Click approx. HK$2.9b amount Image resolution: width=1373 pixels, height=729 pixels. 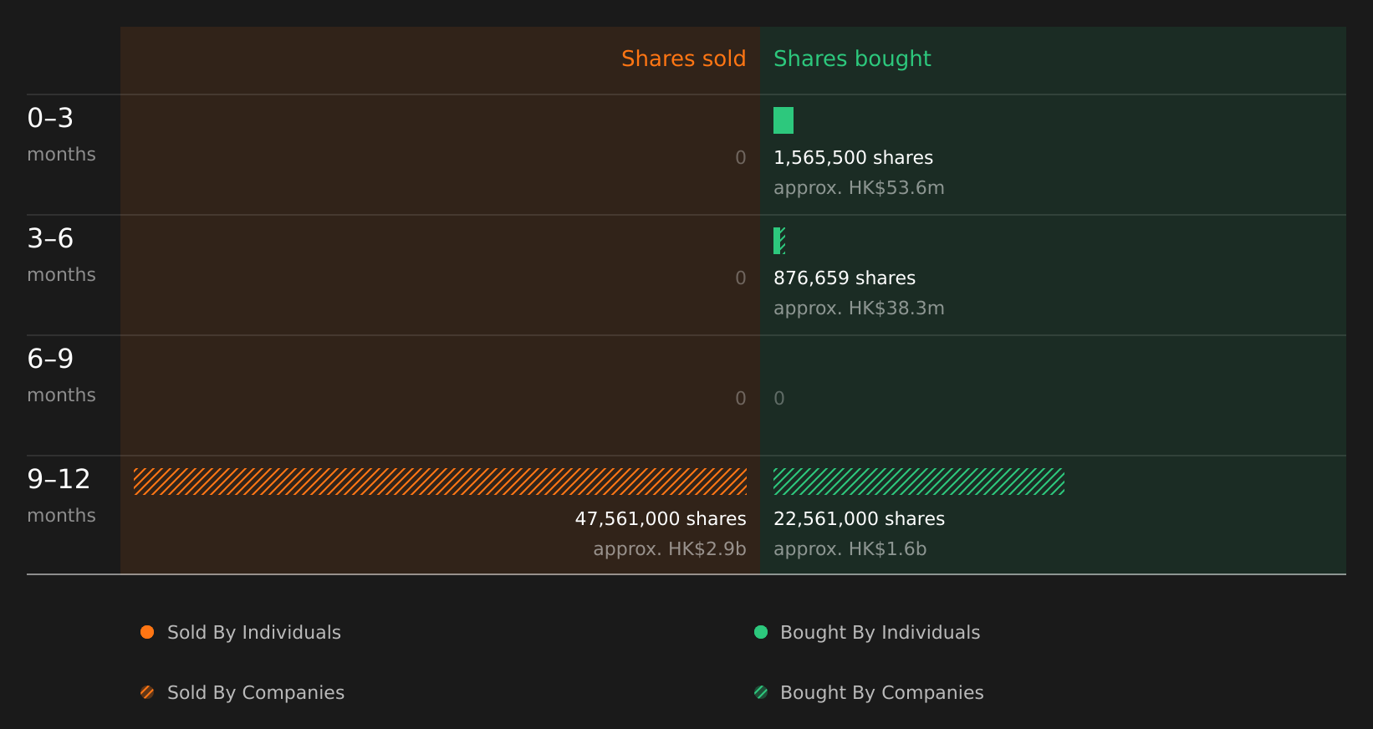point(670,548)
